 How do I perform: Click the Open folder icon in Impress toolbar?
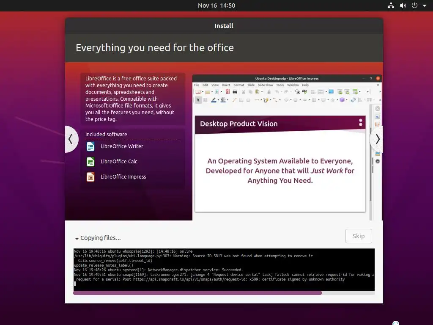[x=207, y=92]
